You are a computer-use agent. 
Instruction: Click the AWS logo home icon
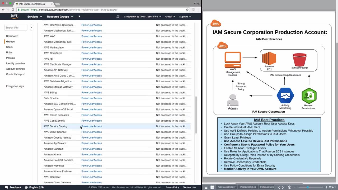(14, 16)
